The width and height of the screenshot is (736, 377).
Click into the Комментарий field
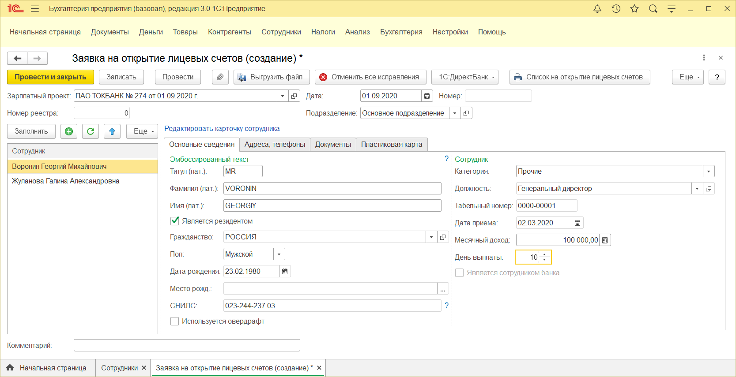(x=187, y=345)
